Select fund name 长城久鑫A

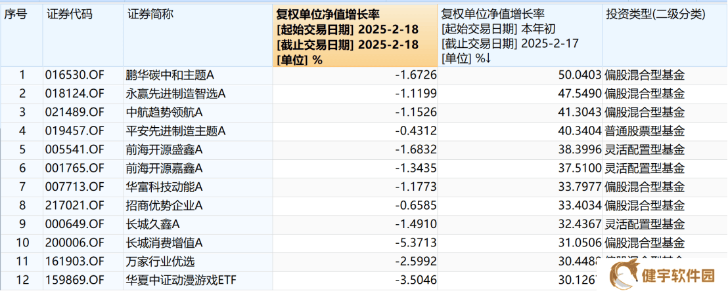tap(152, 224)
